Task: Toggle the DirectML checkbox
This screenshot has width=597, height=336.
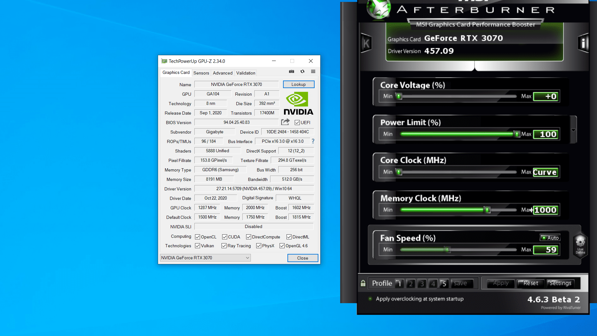Action: click(289, 237)
